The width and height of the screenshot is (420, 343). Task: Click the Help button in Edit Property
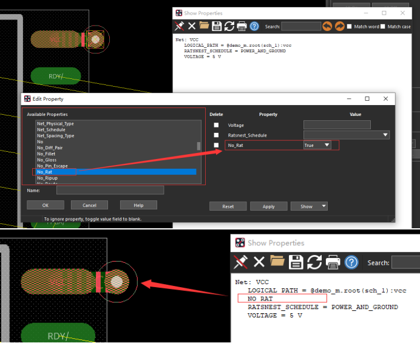[138, 205]
